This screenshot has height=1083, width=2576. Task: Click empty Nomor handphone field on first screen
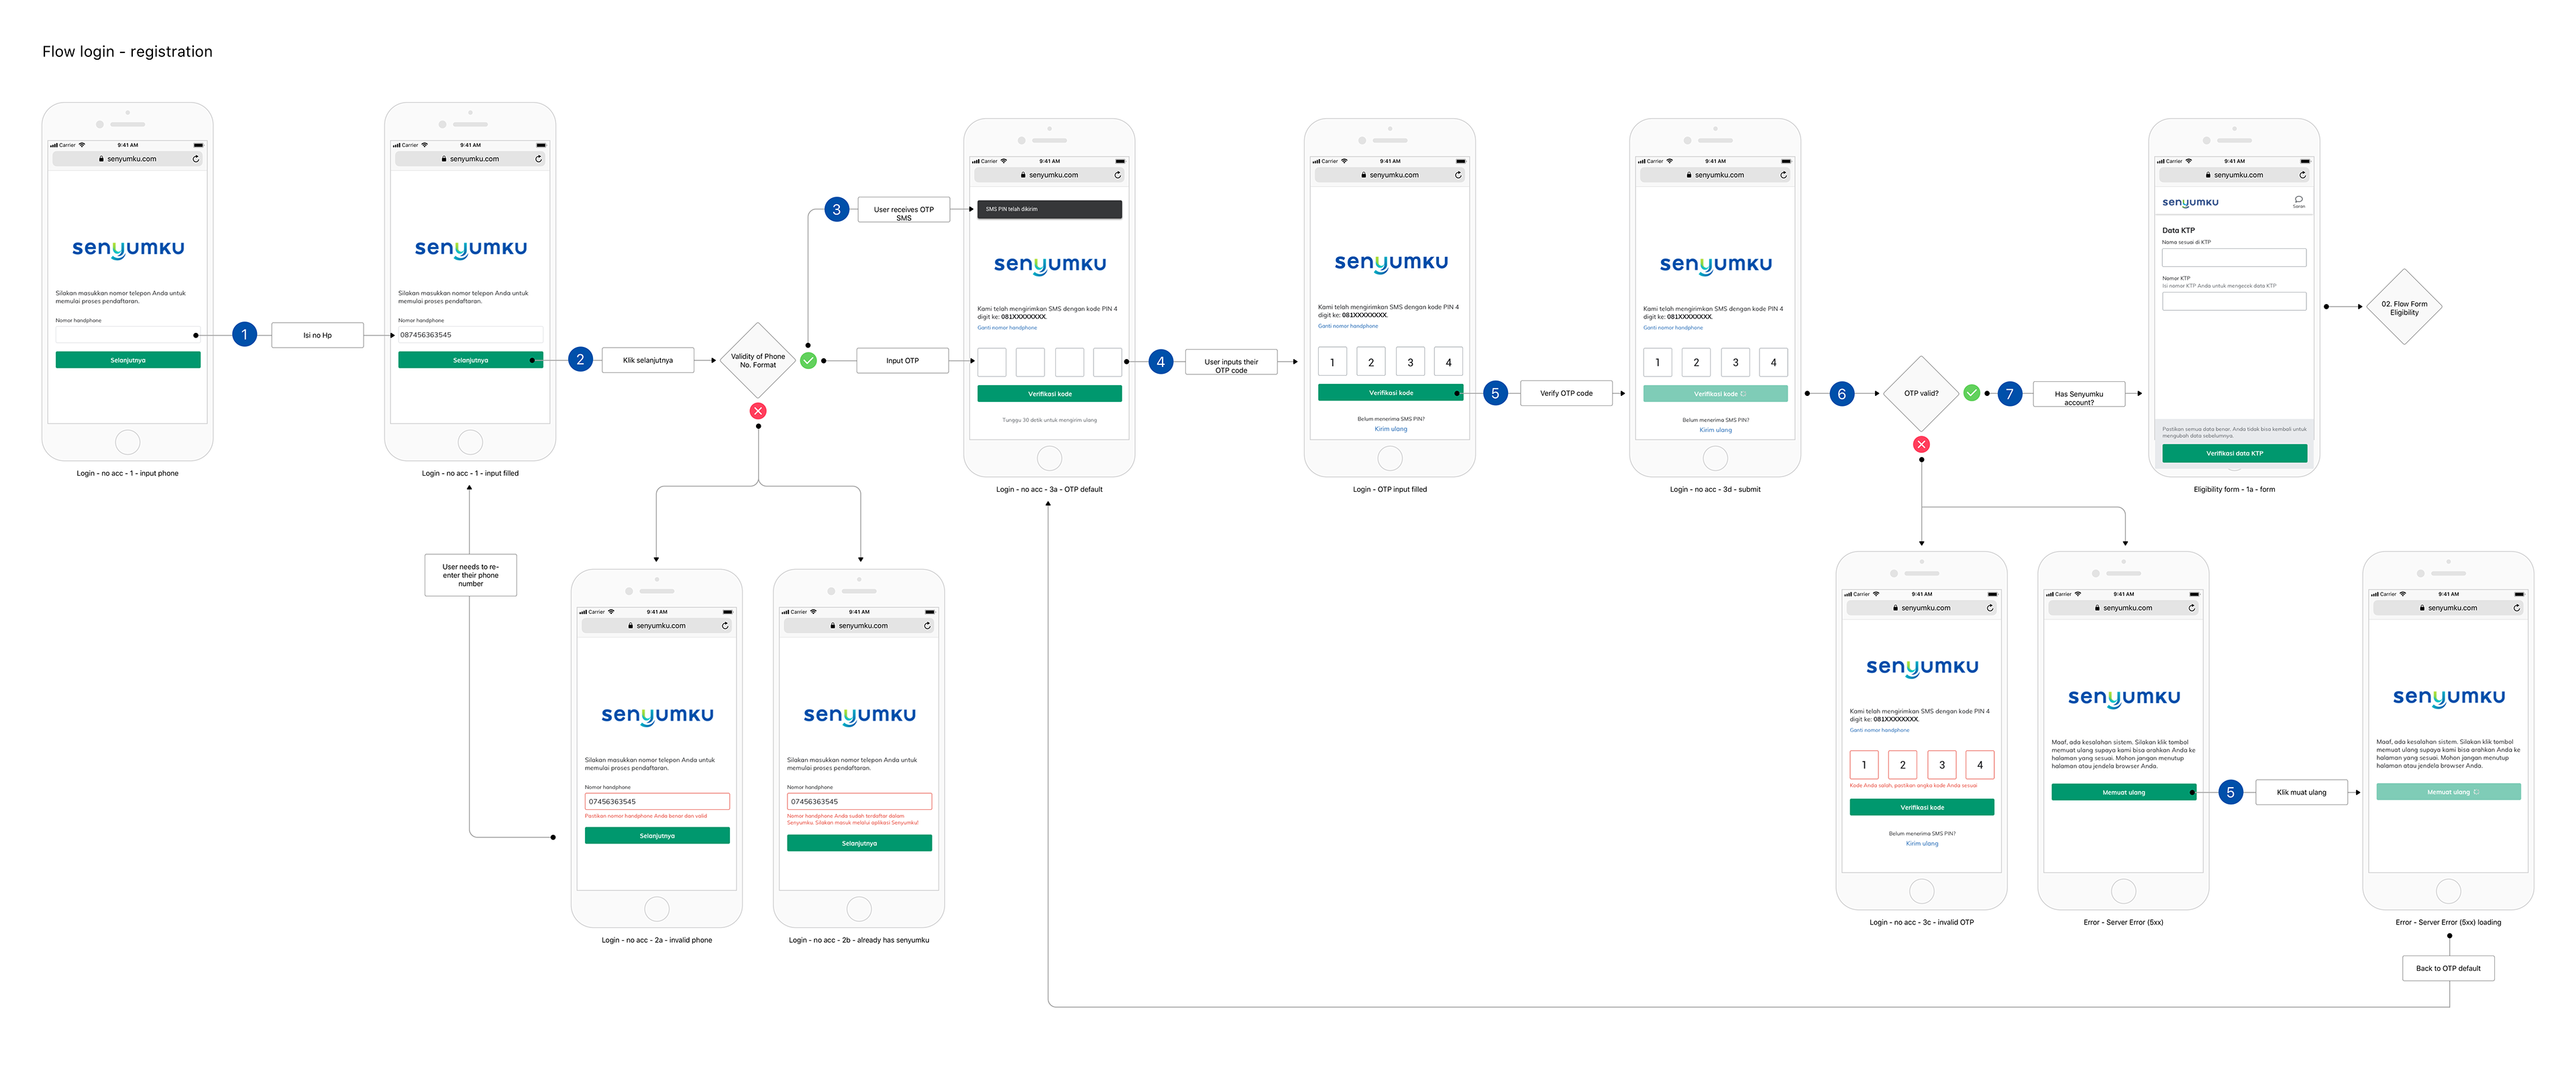click(x=126, y=335)
